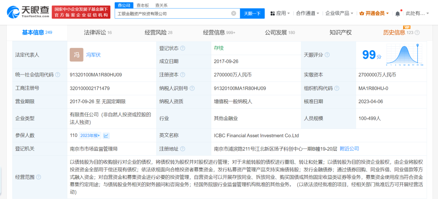Open the 法律诉讼 tab
This screenshot has width=438, height=199.
(97, 33)
